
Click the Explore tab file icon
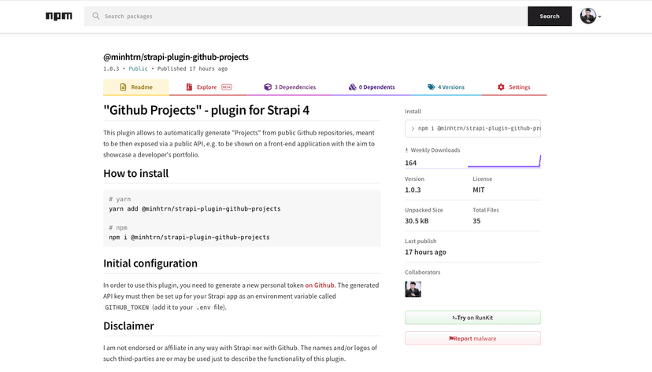(x=189, y=87)
